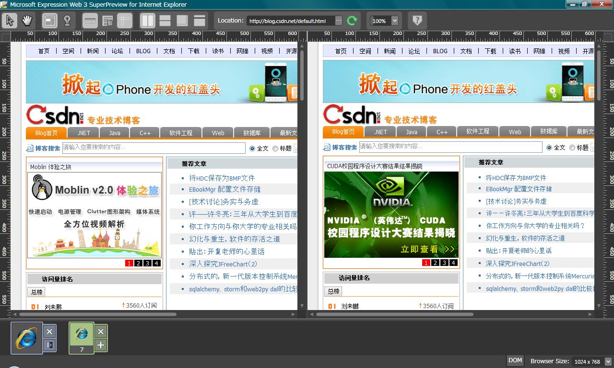The width and height of the screenshot is (614, 368).
Task: Click iPhone banner ad in left pane
Action: click(162, 82)
